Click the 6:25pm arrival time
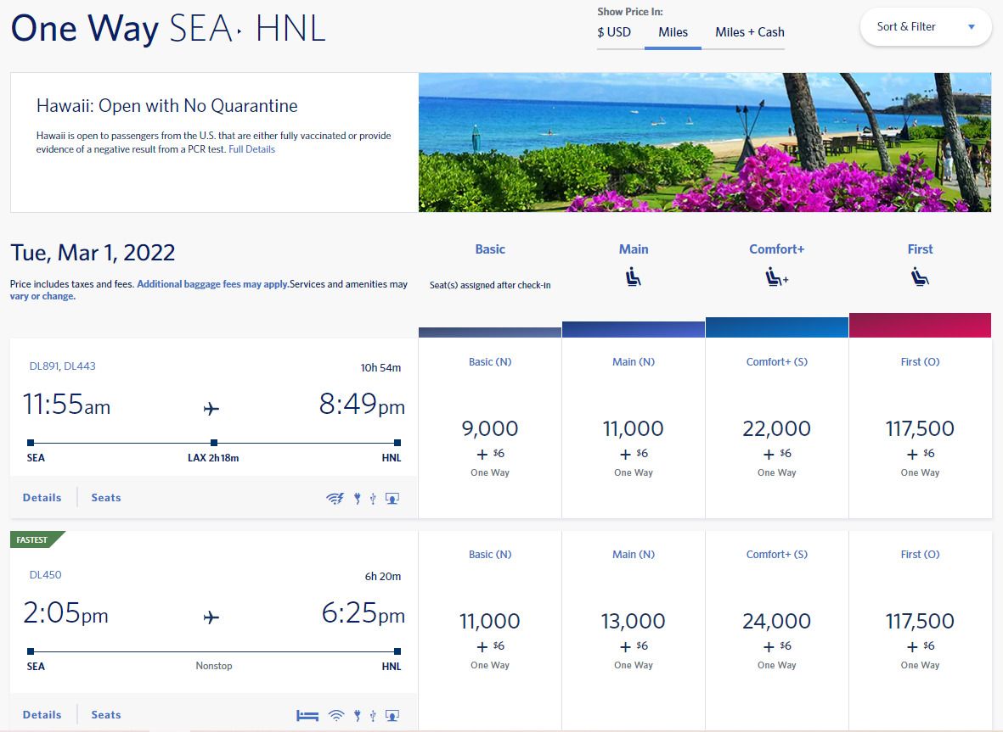Viewport: 1003px width, 732px height. click(x=363, y=613)
